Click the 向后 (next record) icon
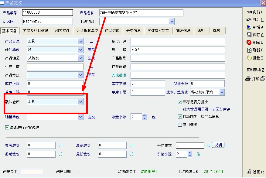This screenshot has width=266, height=178. [x=249, y=20]
